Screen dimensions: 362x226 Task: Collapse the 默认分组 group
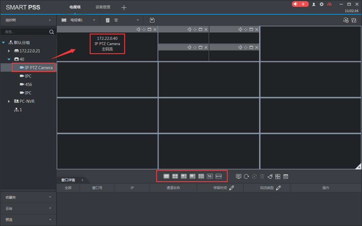pos(3,43)
